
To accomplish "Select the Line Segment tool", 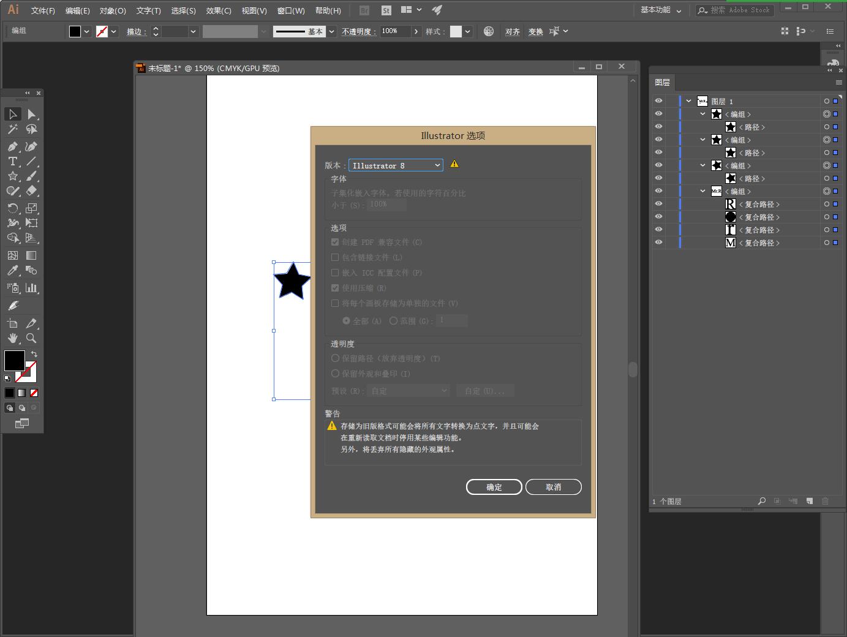I will [32, 162].
